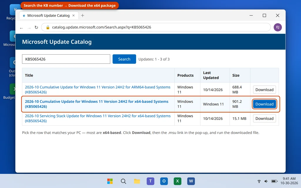The height and width of the screenshot is (188, 301).
Task: Click the browser forward arrow
Action: tap(29, 28)
